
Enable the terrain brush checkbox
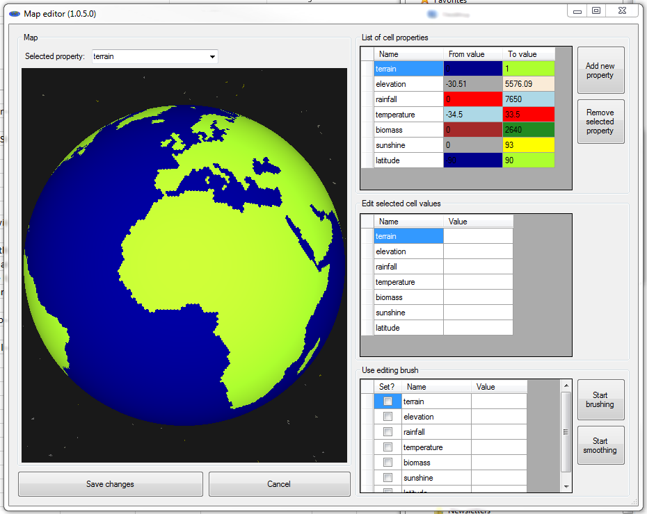coord(388,401)
